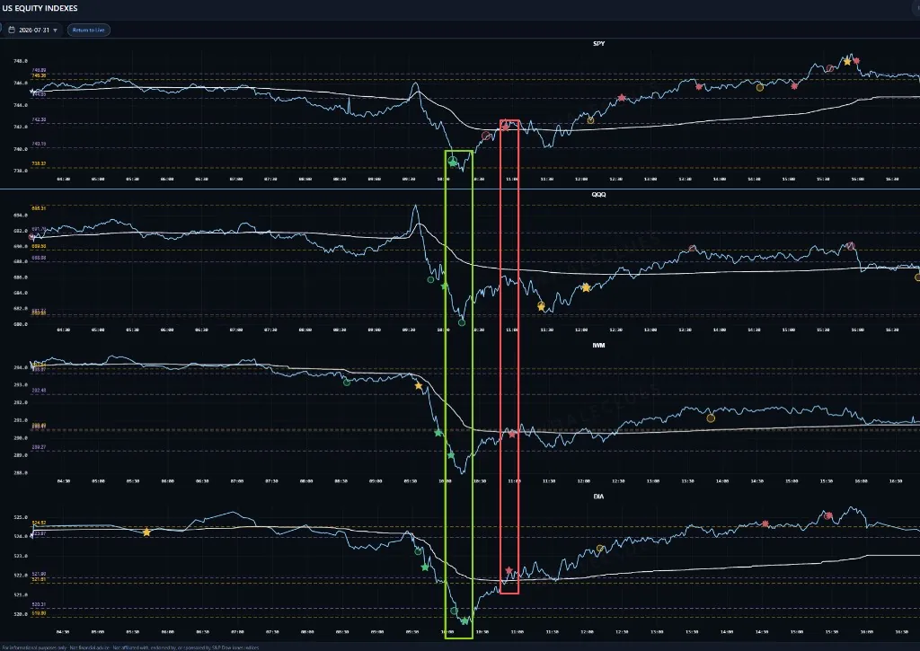The width and height of the screenshot is (920, 651).
Task: Click the yellow star marker on SPY chart
Action: pyautogui.click(x=847, y=62)
